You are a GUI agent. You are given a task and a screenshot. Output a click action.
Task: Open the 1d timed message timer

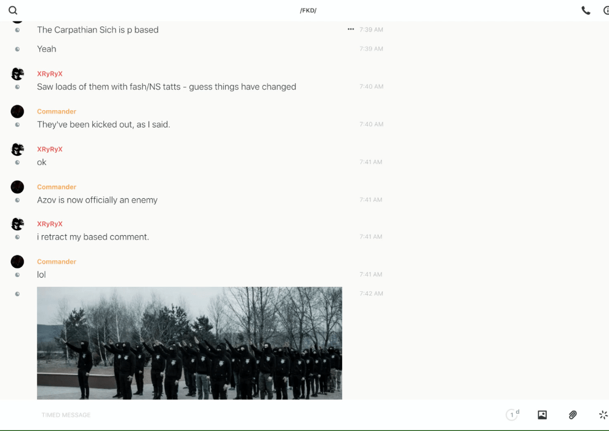(512, 415)
